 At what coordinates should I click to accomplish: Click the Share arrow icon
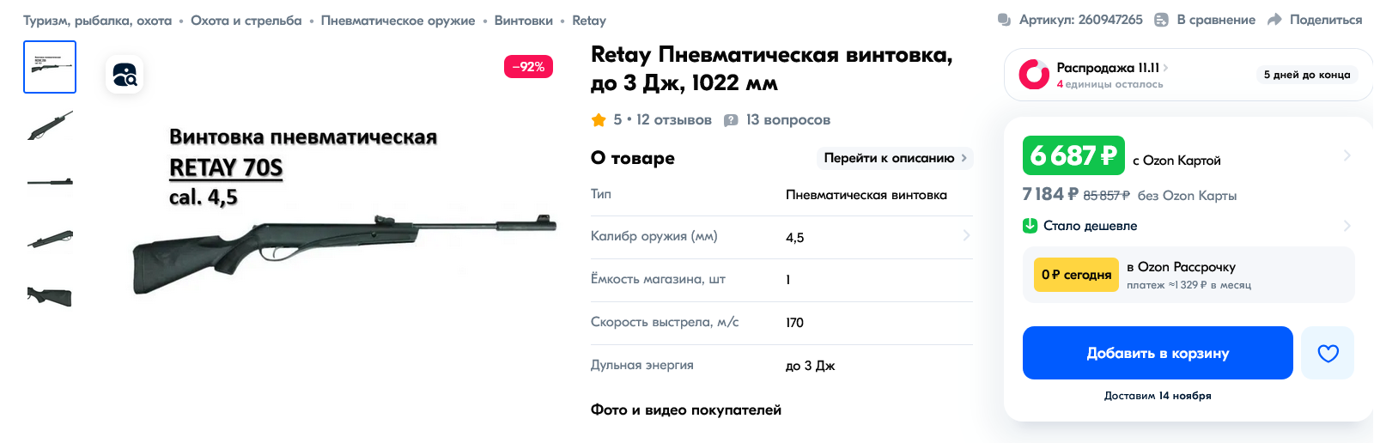pos(1274,20)
